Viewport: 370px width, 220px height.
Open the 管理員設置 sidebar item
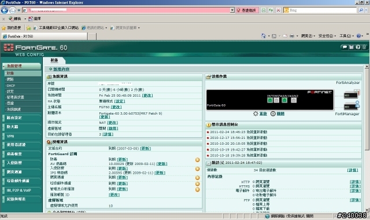tap(23, 97)
